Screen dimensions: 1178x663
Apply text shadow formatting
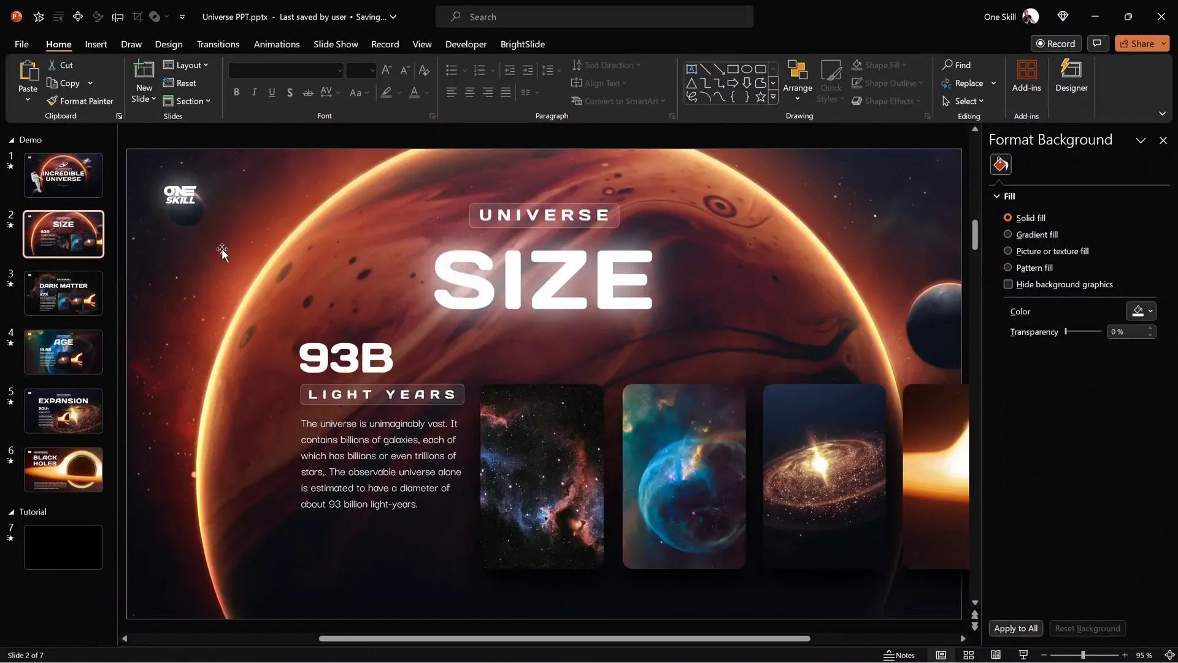tap(290, 92)
